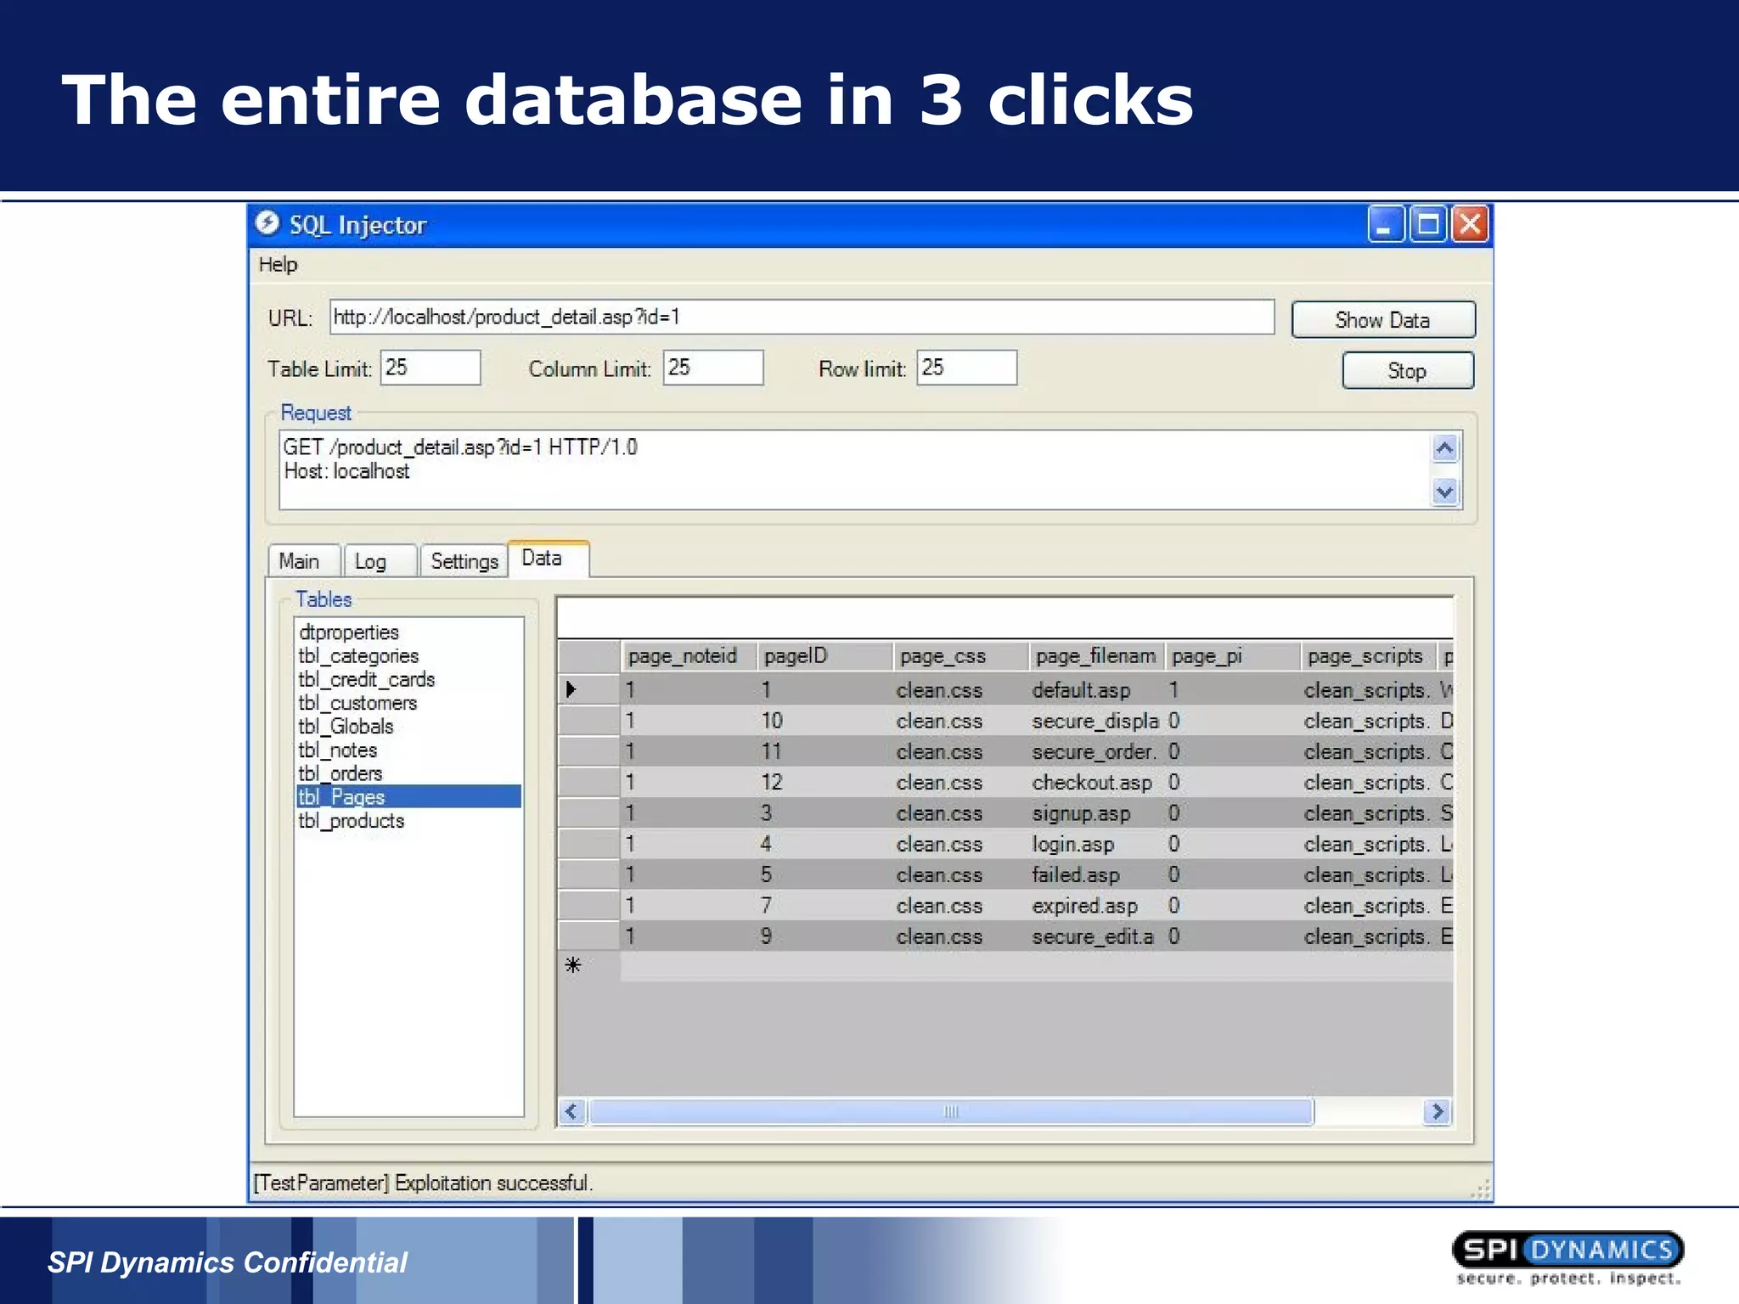
Task: Click data grid scroll left arrow
Action: (572, 1111)
